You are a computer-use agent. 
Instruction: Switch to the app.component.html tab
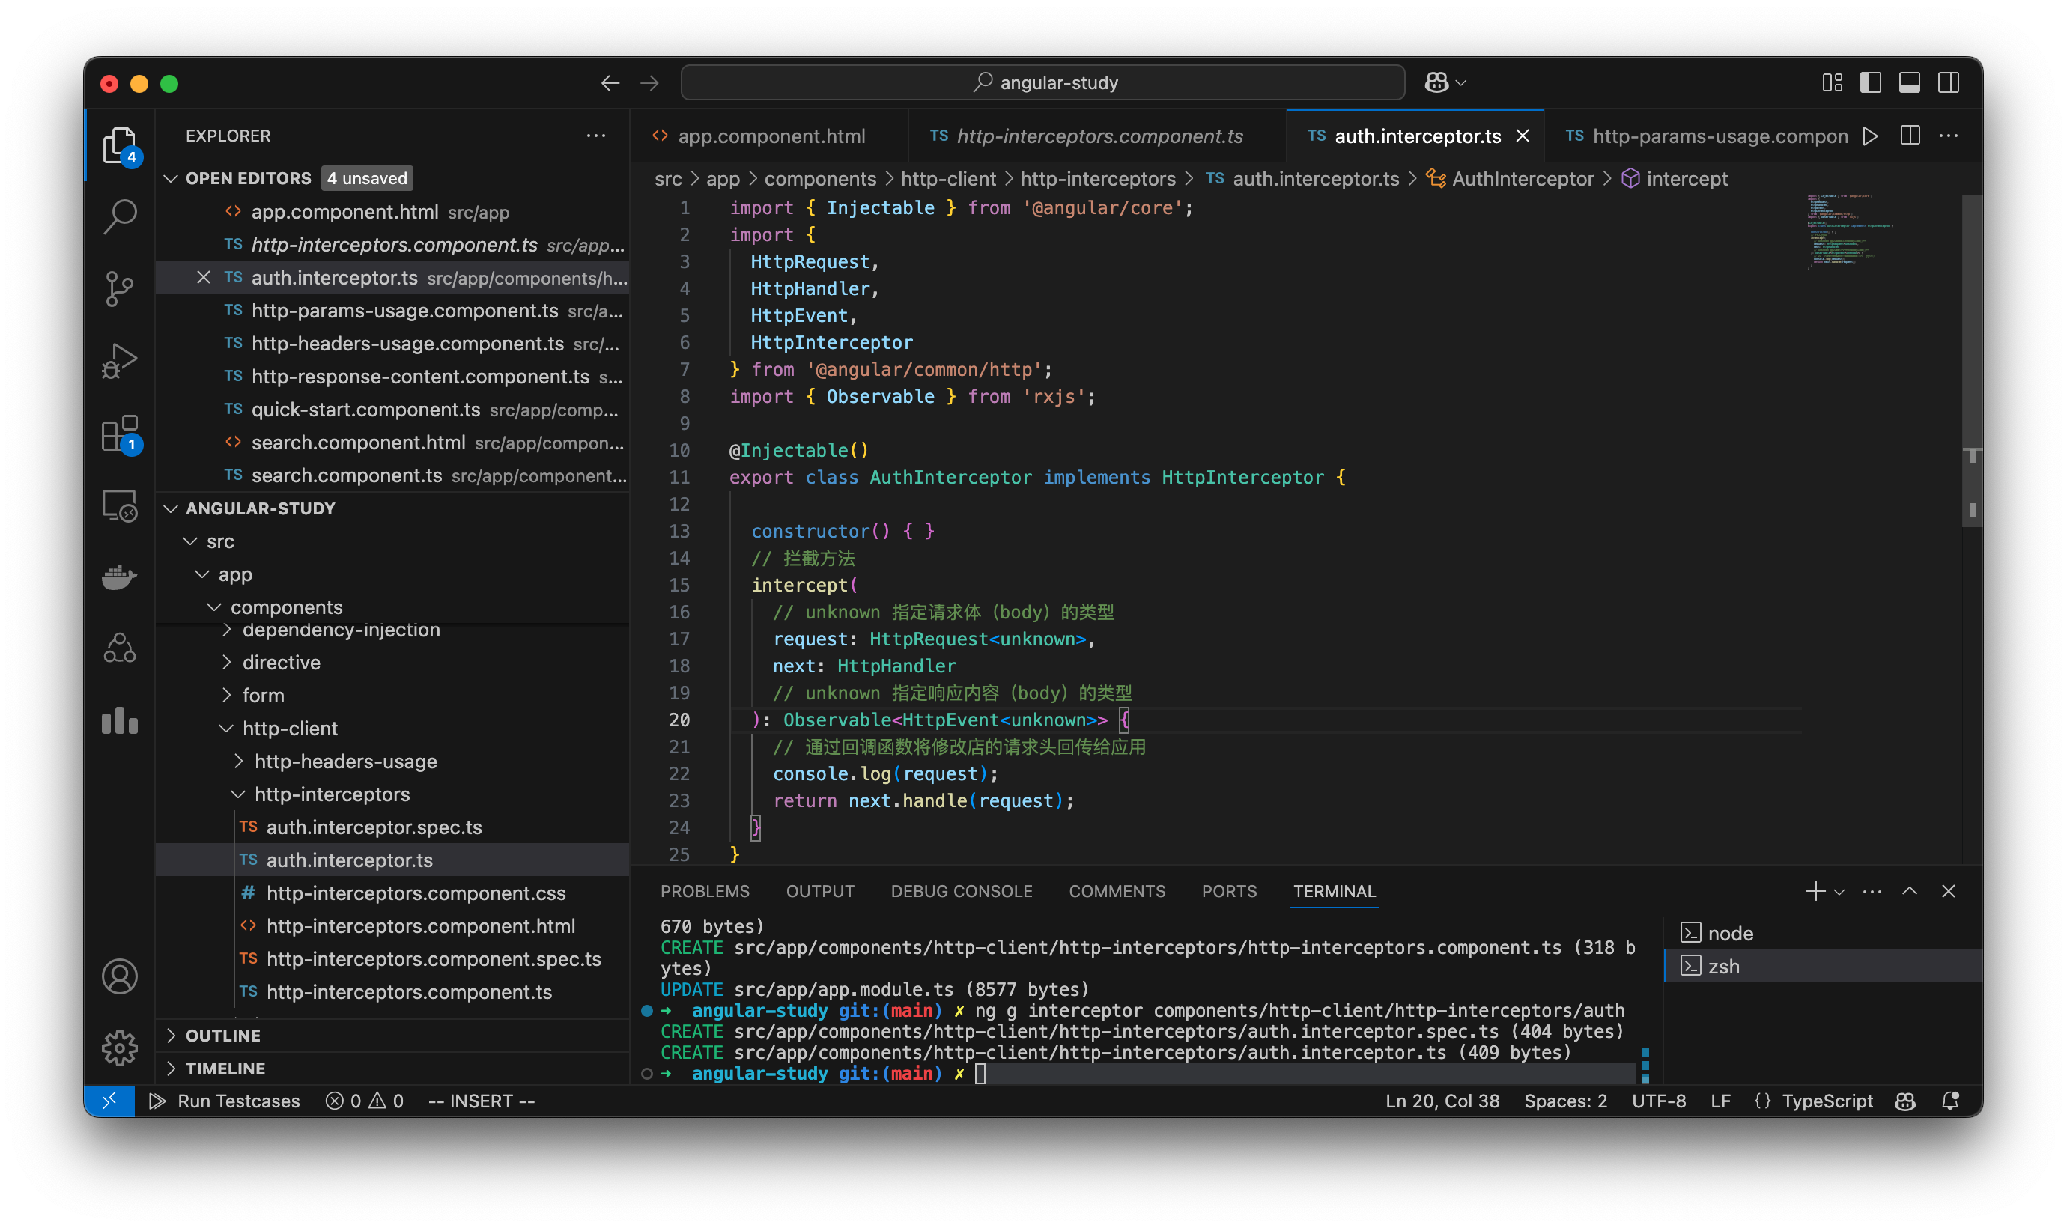coord(770,136)
